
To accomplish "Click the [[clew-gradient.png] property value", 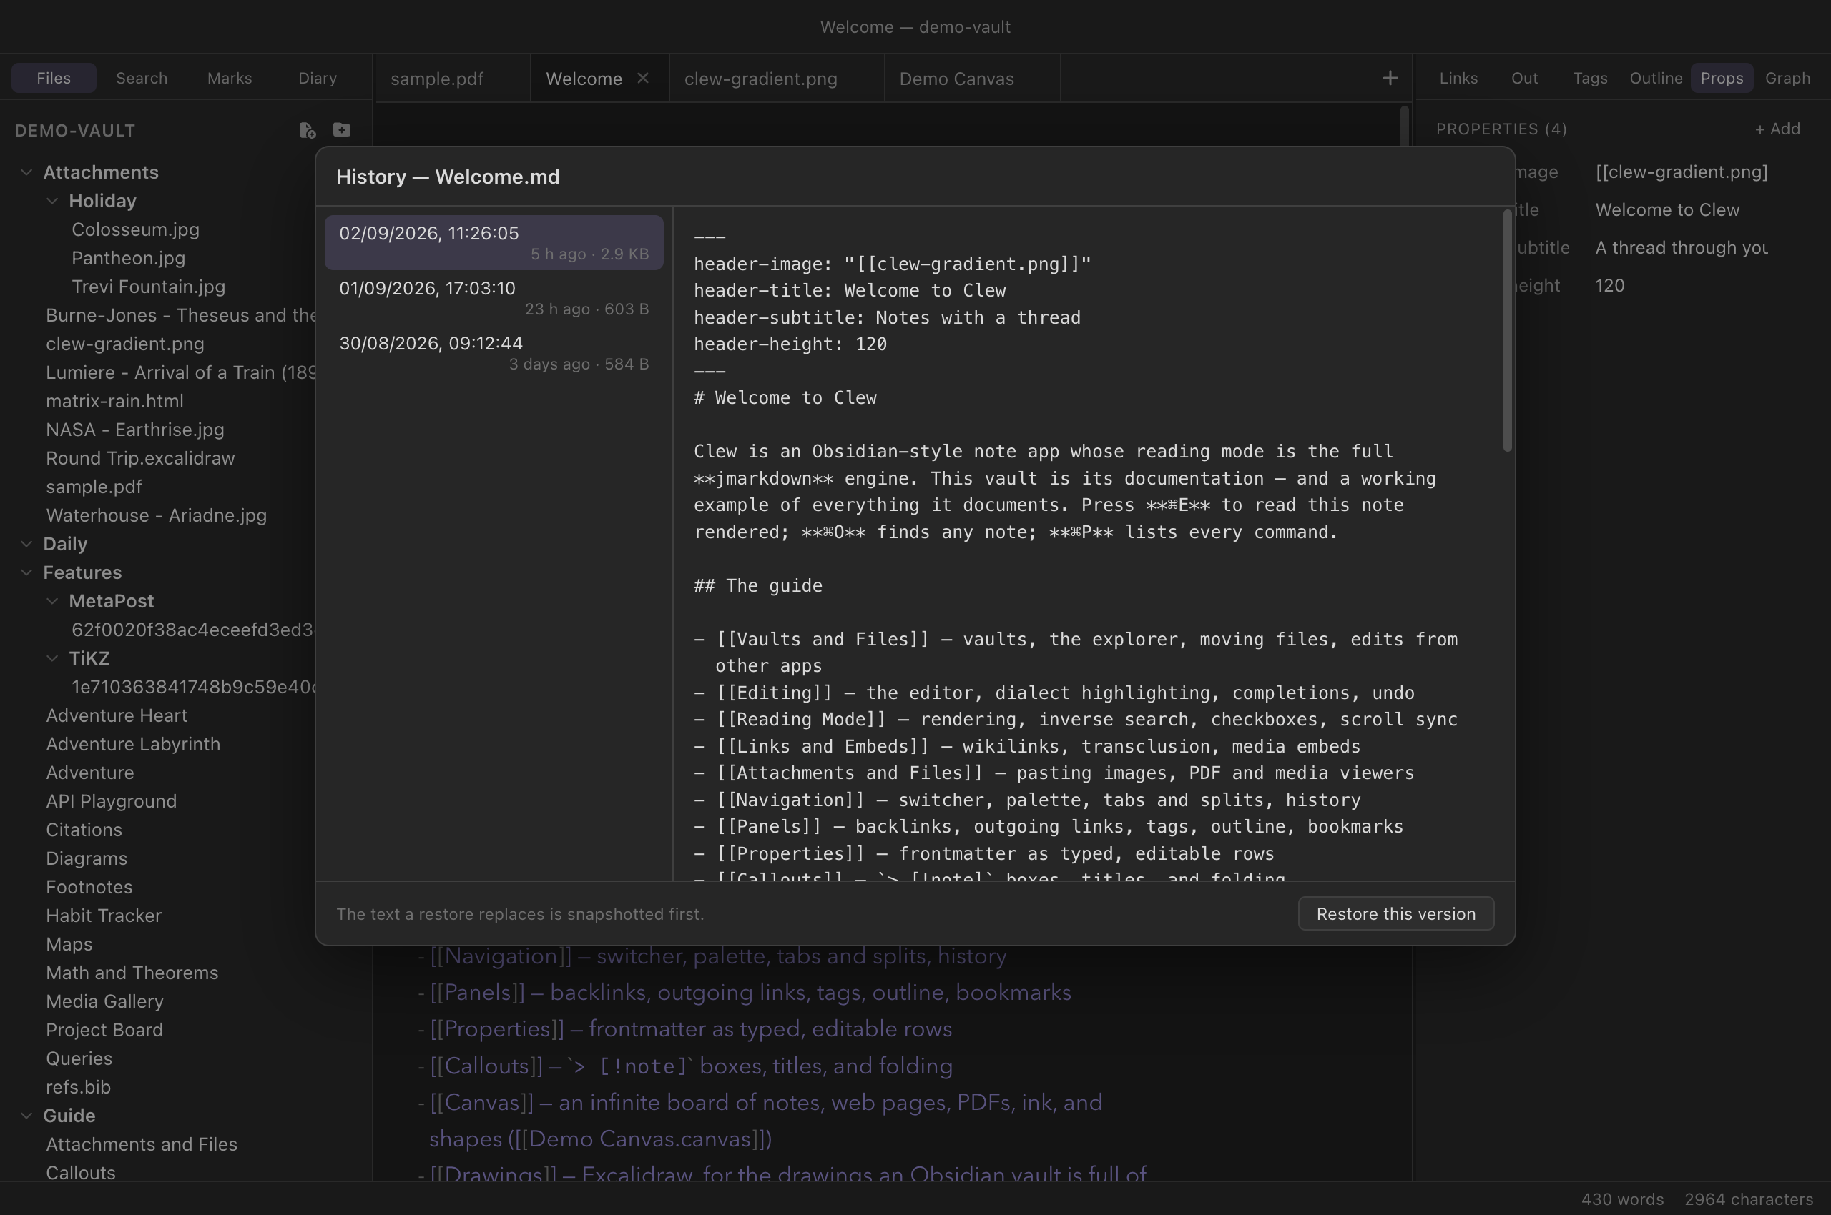I will tap(1682, 172).
